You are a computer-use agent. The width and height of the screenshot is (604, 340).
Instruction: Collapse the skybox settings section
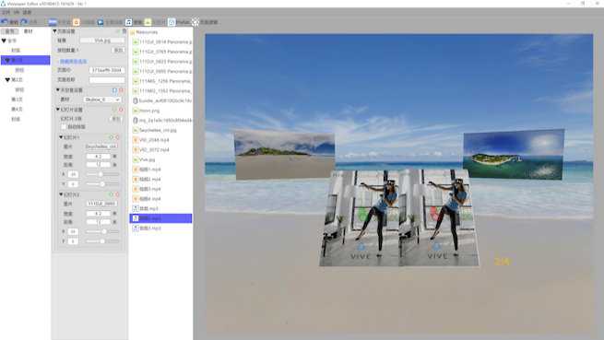click(58, 89)
